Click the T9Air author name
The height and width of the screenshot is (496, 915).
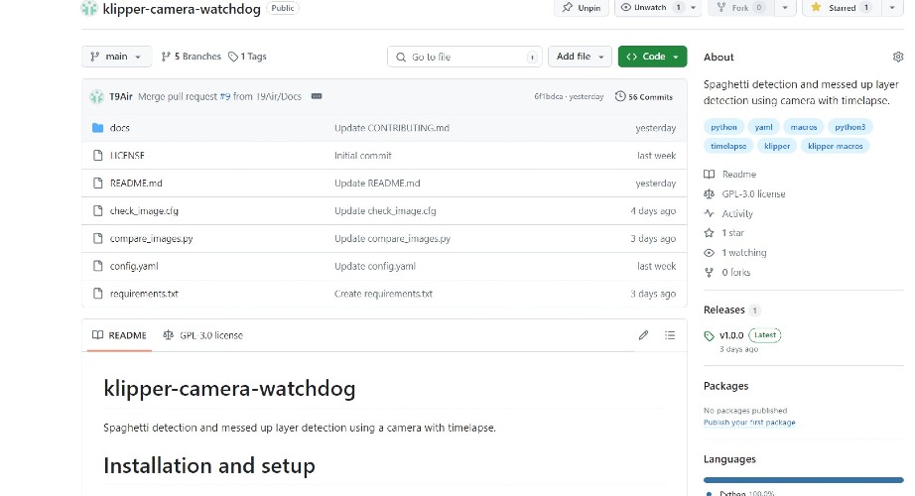click(121, 97)
